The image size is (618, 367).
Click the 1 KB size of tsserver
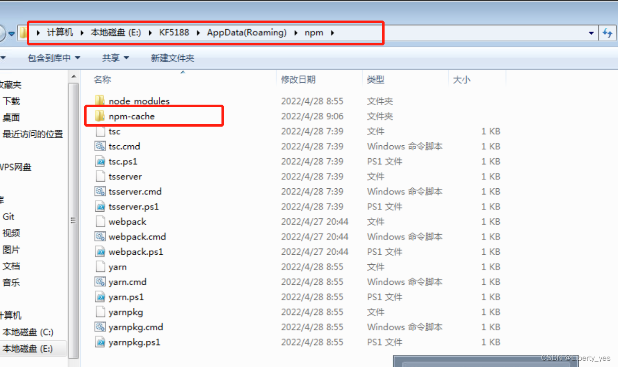click(491, 176)
